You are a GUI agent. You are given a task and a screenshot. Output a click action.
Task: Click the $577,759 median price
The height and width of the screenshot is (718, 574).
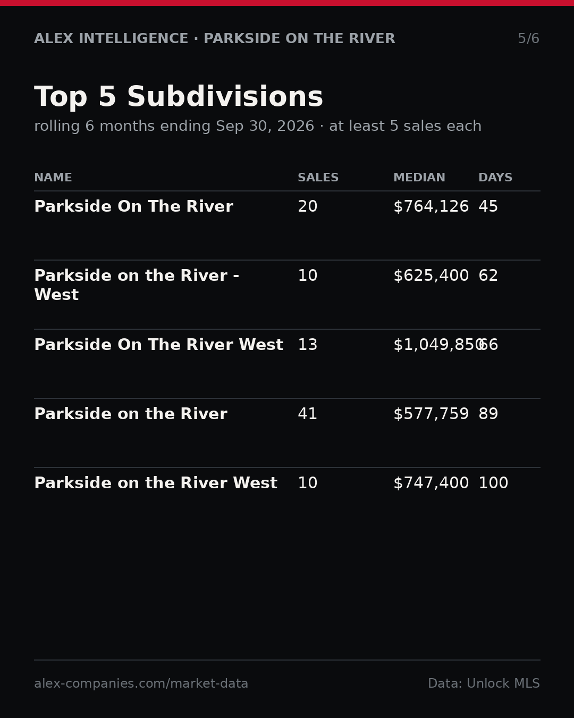(431, 414)
